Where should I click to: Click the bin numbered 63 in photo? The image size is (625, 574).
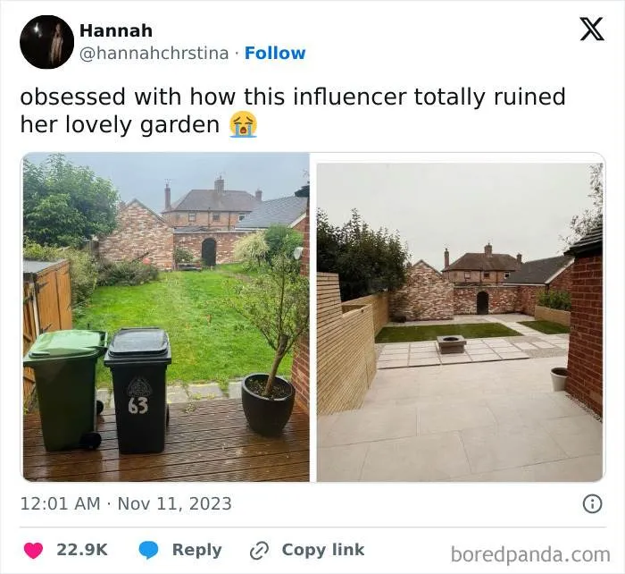[137, 391]
